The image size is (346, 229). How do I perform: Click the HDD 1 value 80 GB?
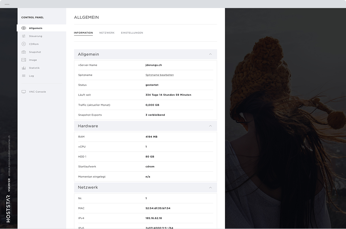point(150,157)
